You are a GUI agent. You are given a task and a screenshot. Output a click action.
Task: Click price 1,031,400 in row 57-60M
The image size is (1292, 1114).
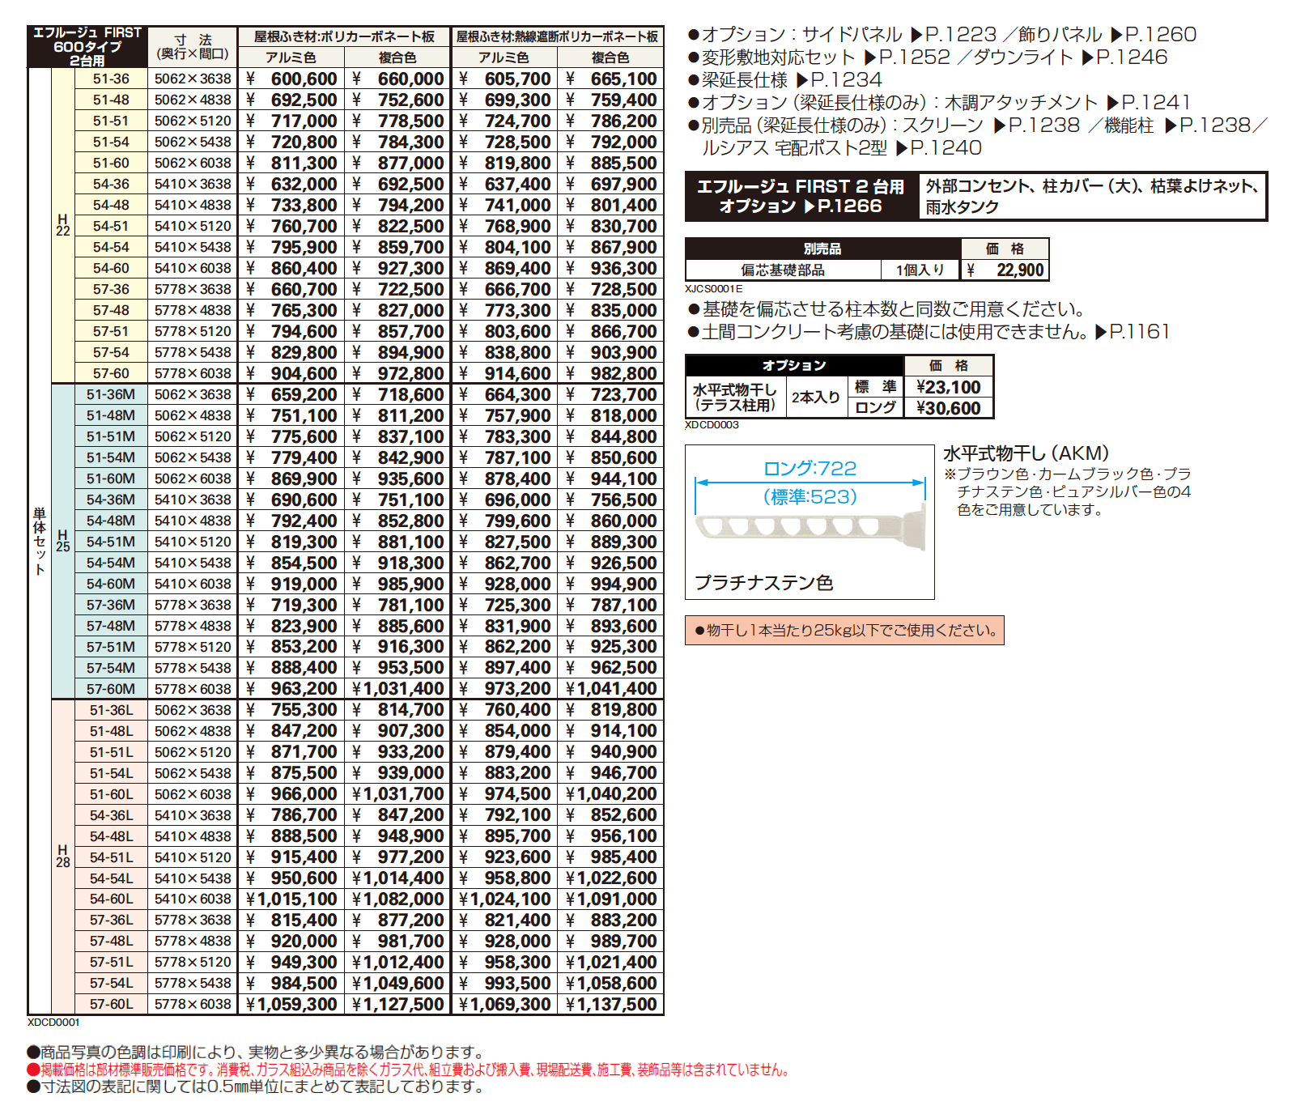point(404,689)
